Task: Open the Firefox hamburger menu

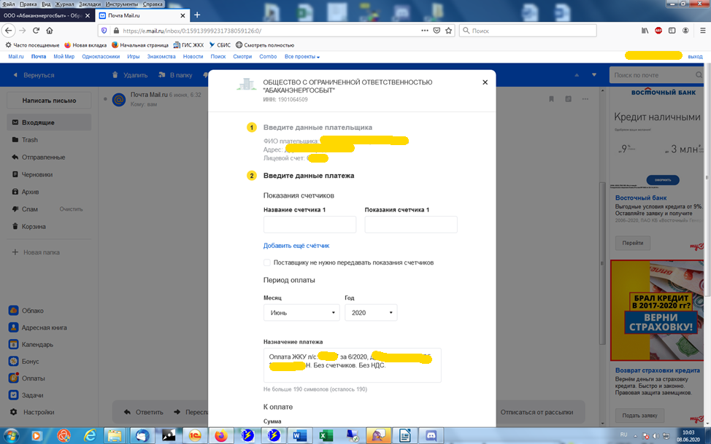Action: point(702,31)
